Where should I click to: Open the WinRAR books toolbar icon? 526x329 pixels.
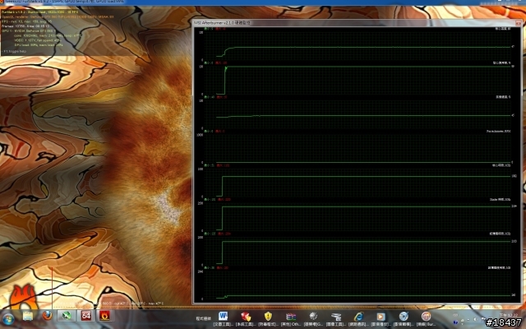pos(291,317)
